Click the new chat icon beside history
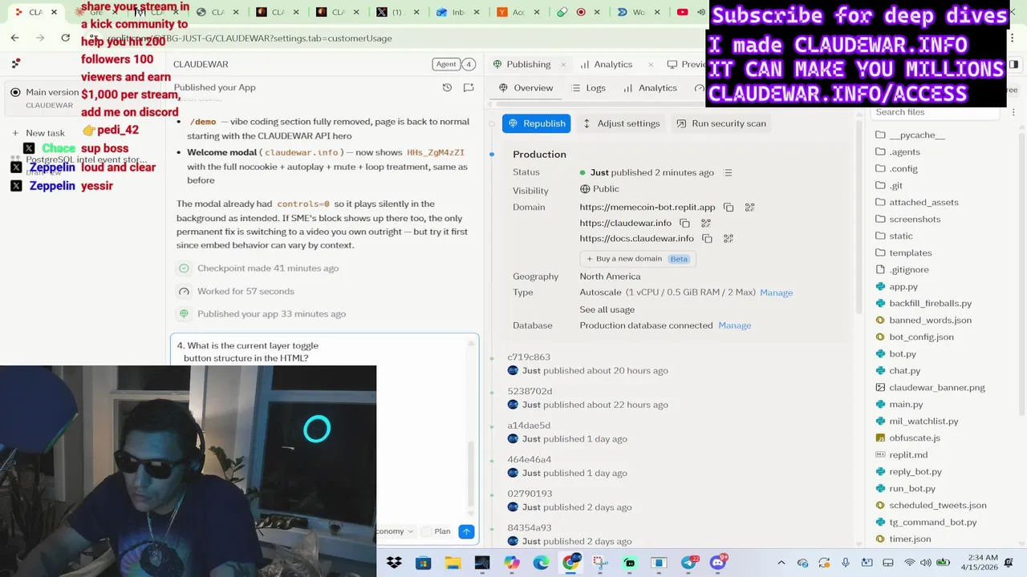1027x577 pixels. (x=469, y=87)
